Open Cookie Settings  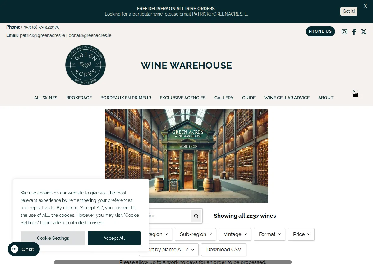(x=53, y=238)
